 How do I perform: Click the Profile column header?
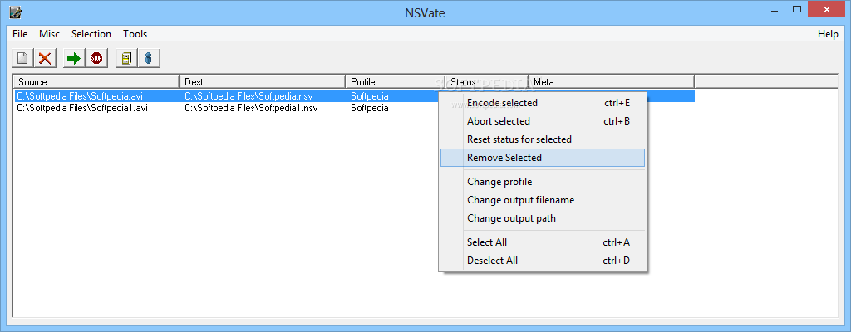(x=395, y=82)
